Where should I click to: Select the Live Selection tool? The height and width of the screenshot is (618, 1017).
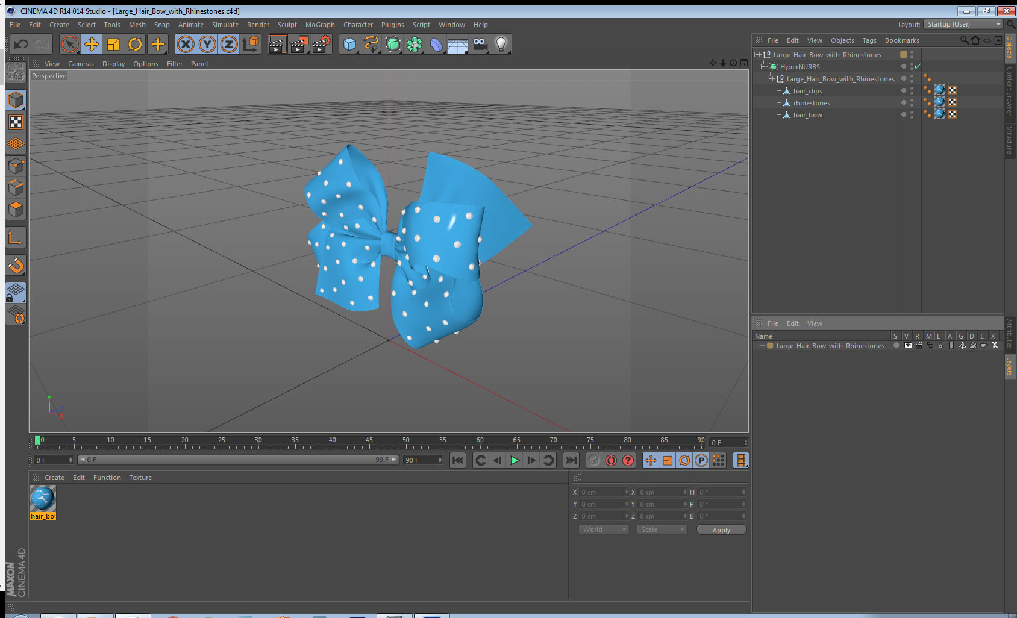click(x=70, y=44)
